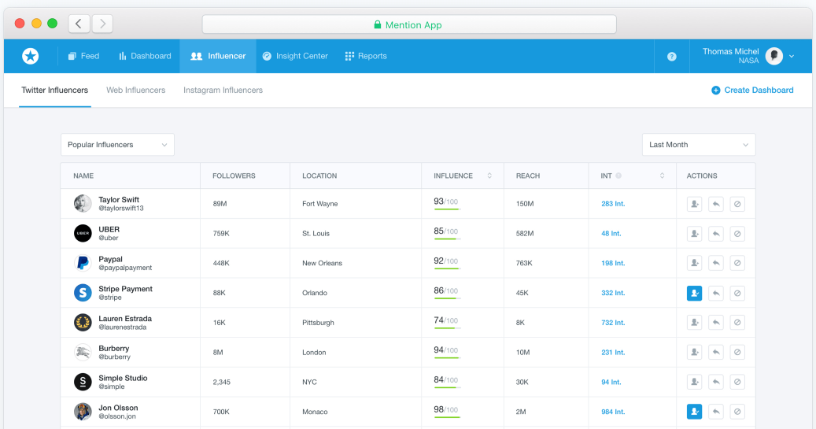Image resolution: width=816 pixels, height=429 pixels.
Task: Block UBER with the ban icon
Action: coord(737,234)
